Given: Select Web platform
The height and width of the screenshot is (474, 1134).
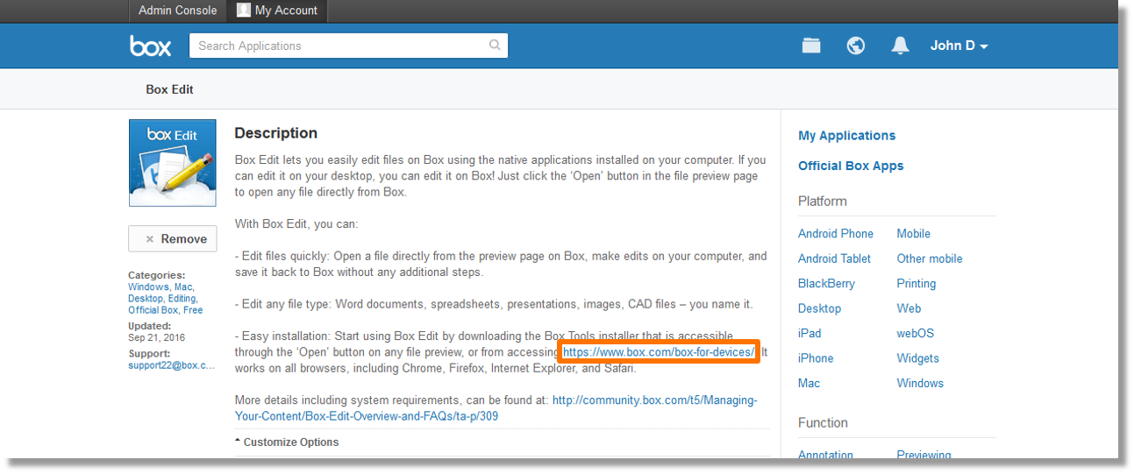Looking at the screenshot, I should click(909, 308).
